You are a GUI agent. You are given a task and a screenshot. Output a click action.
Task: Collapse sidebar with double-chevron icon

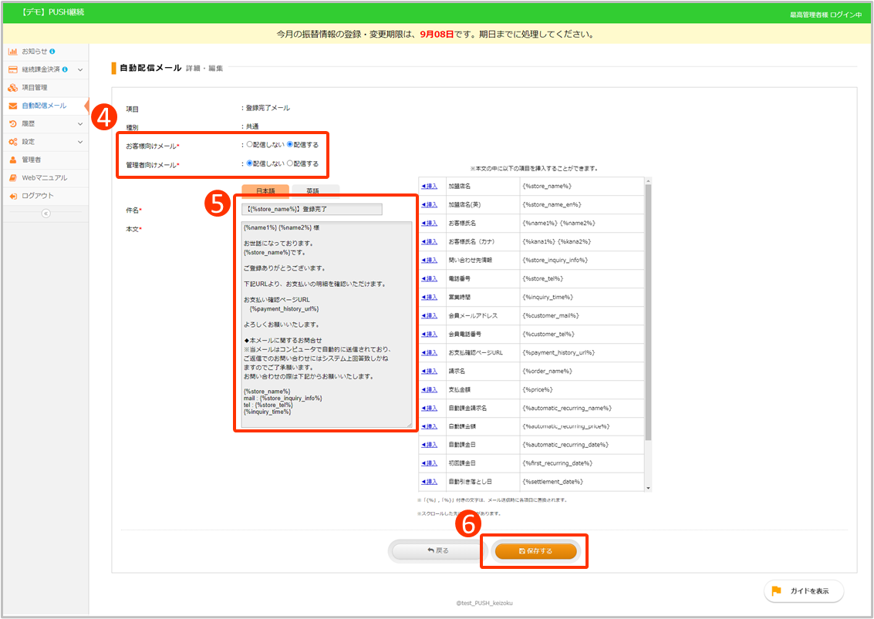46,214
